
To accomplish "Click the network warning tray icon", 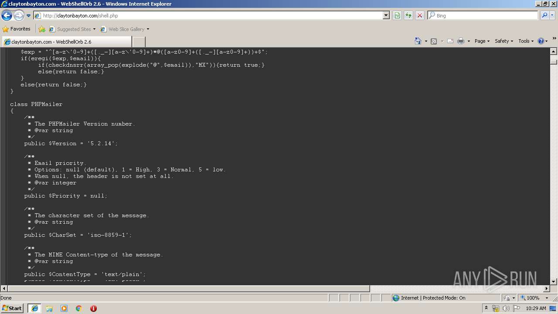I will 496,308.
